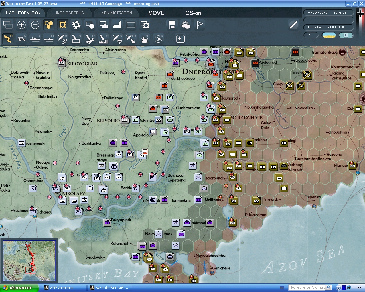Toggle the yellow hex grid display
The height and width of the screenshot is (292, 365).
49,25
